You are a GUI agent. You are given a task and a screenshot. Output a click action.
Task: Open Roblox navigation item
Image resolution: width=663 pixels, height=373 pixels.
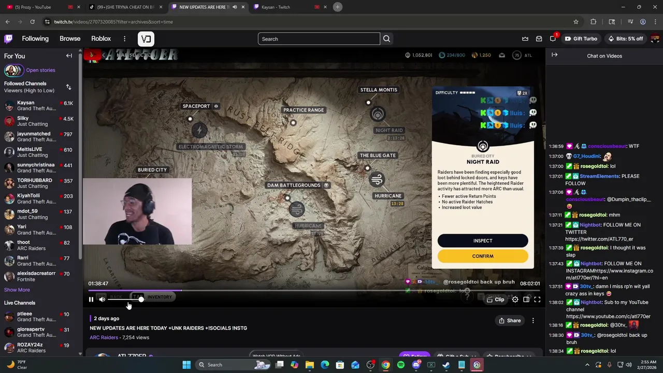pos(101,39)
